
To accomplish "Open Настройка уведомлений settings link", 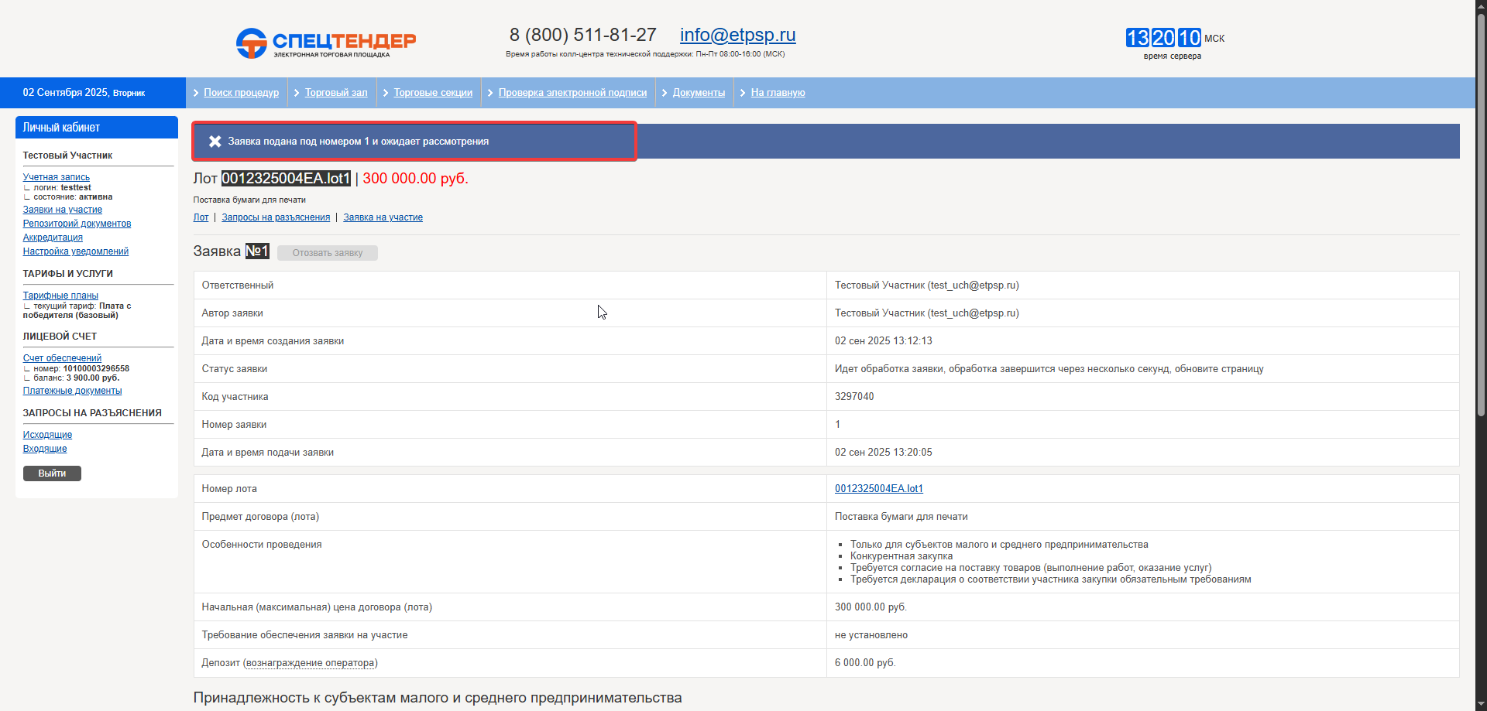I will pyautogui.click(x=76, y=251).
